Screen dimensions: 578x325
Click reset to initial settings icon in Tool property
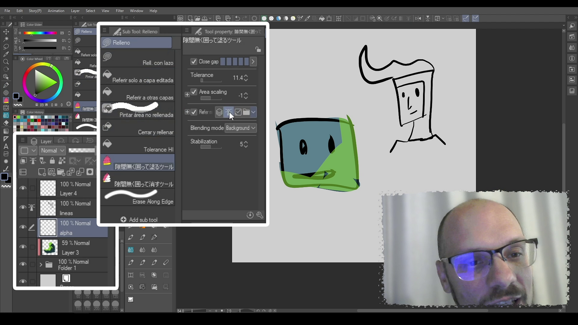pos(250,215)
